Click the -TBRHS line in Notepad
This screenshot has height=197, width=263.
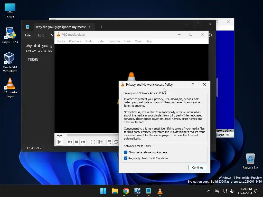[x=32, y=60]
